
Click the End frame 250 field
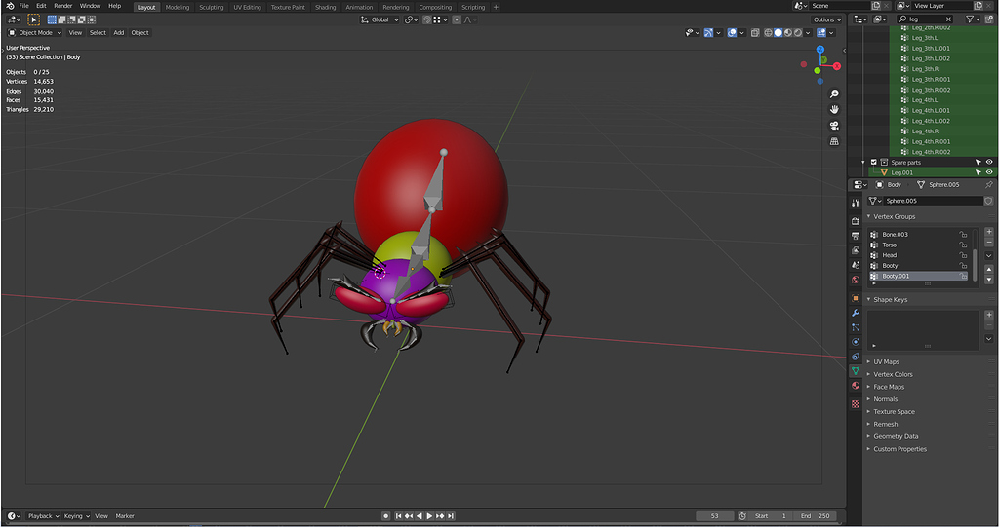816,516
